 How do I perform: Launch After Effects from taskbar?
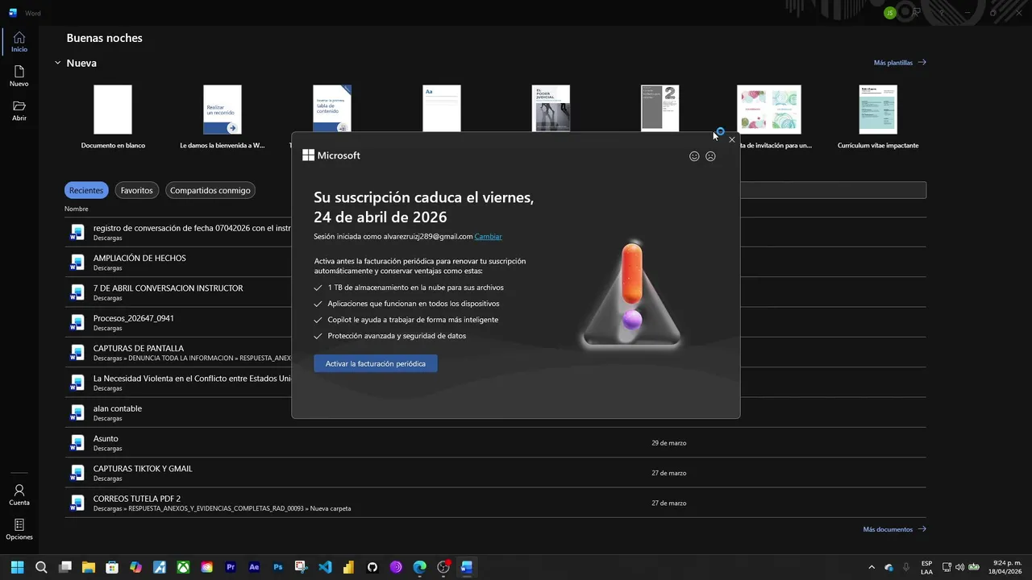254,567
